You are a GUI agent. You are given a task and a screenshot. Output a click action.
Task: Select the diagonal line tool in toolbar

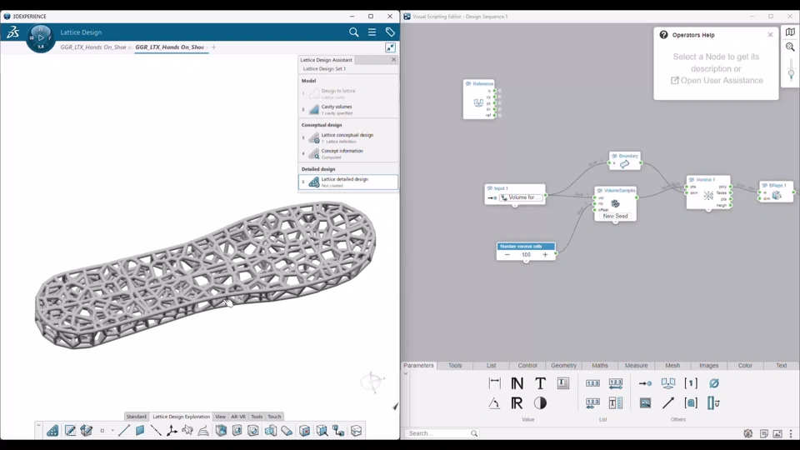pyautogui.click(x=123, y=431)
